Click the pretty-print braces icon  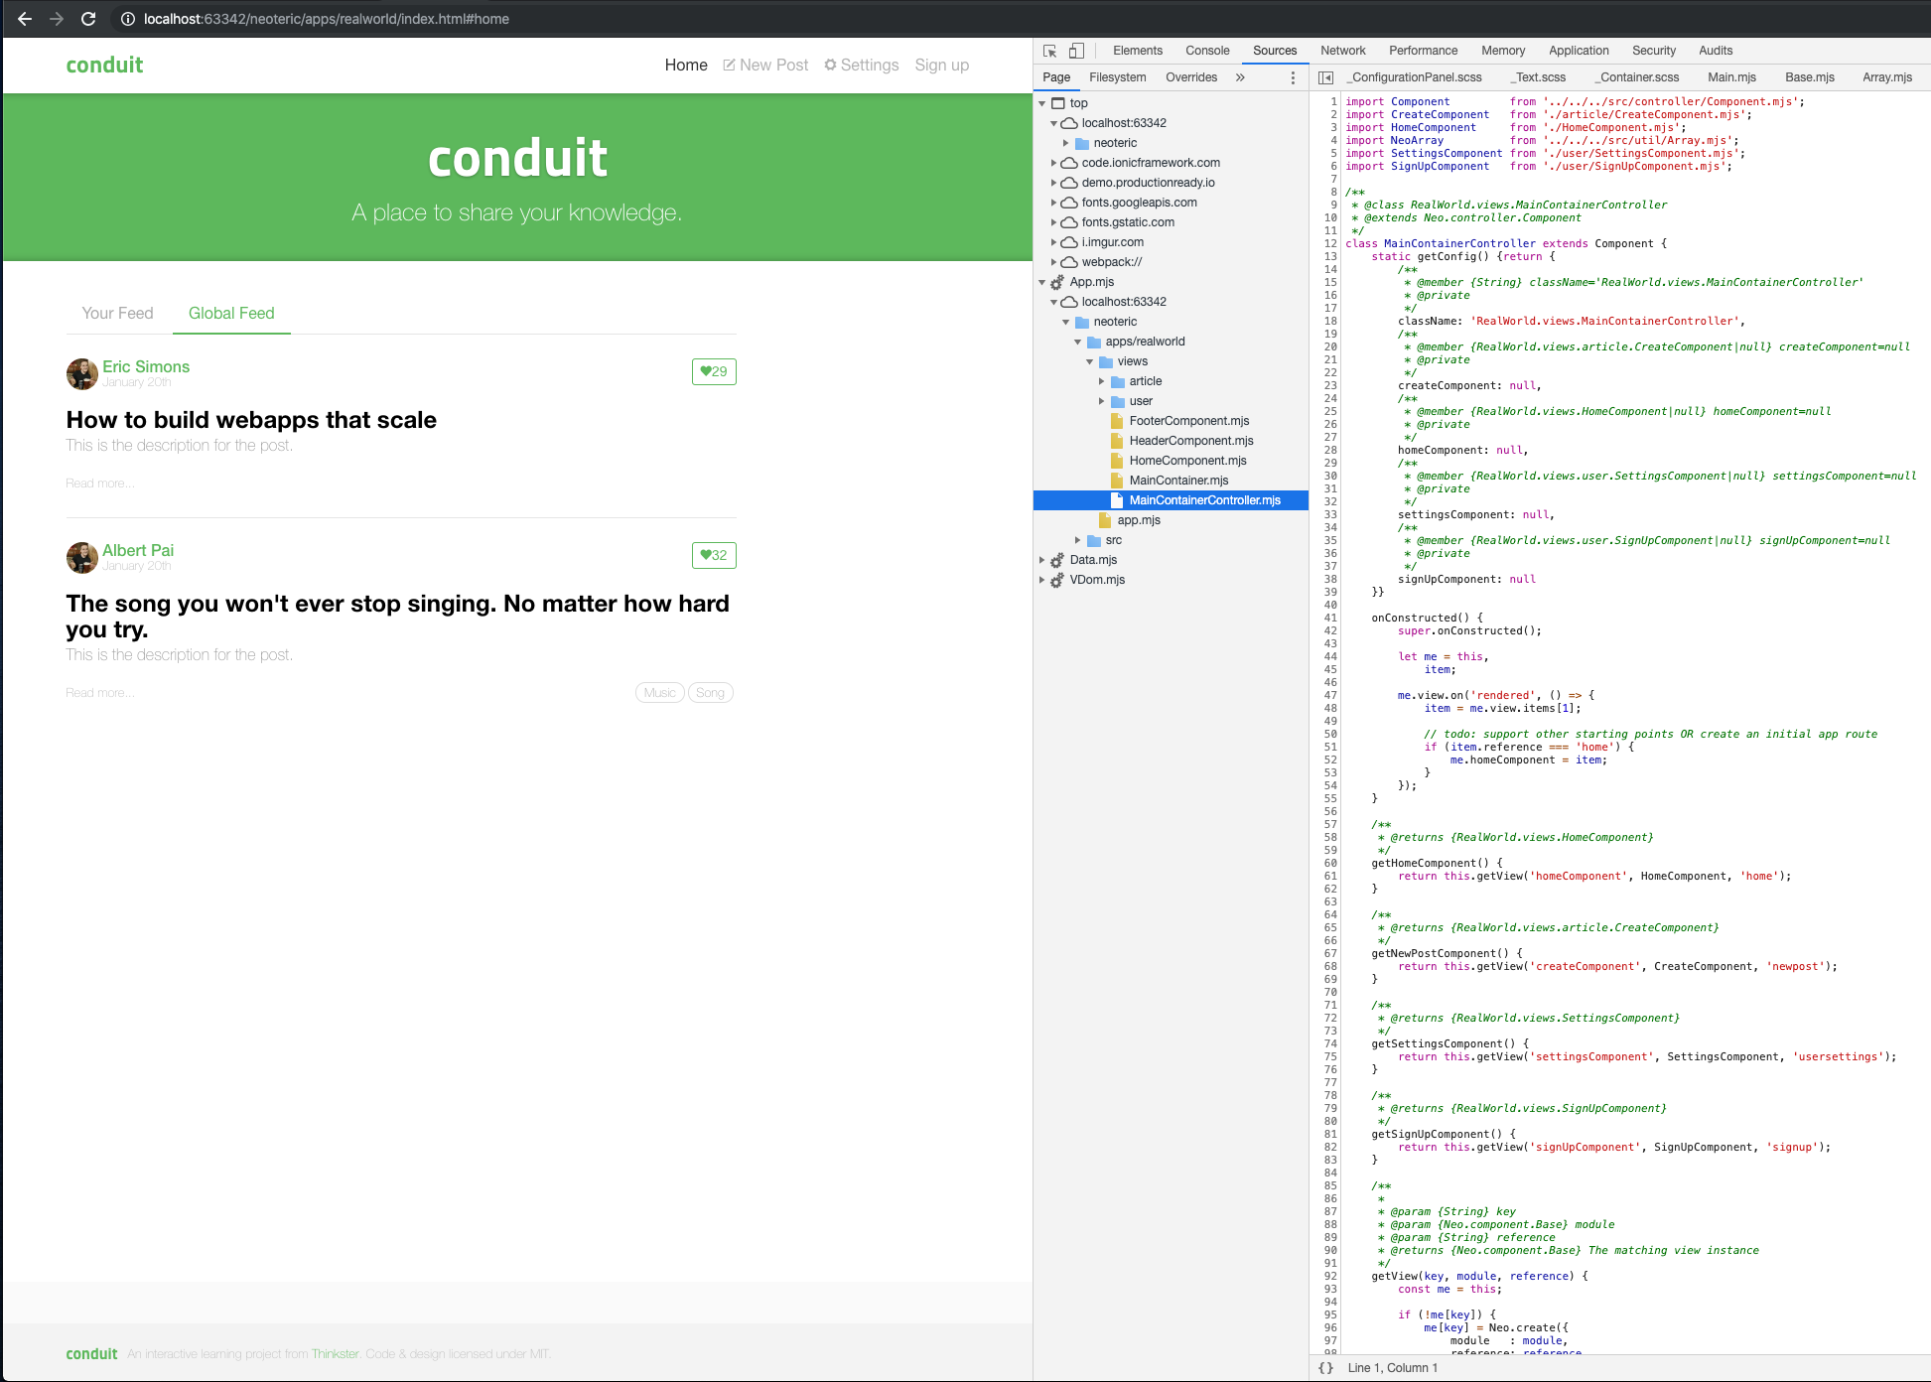coord(1326,1367)
